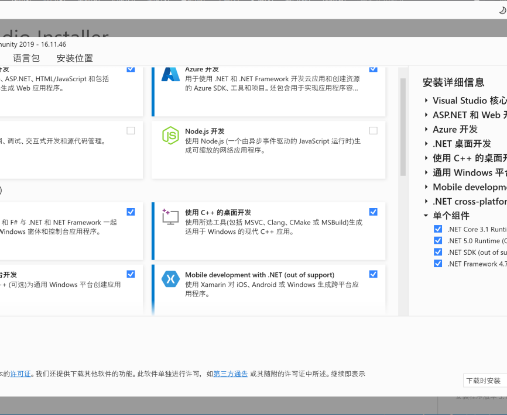The width and height of the screenshot is (507, 415).
Task: Expand ASP.NET 和 Web details node
Action: coord(426,115)
